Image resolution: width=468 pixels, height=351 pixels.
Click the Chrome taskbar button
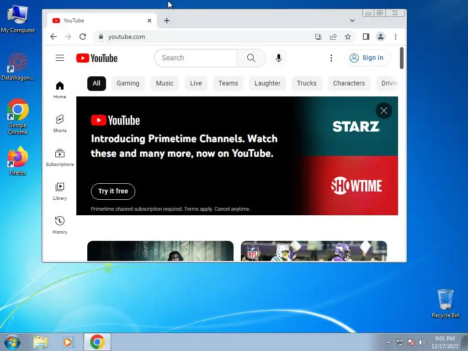pos(97,342)
